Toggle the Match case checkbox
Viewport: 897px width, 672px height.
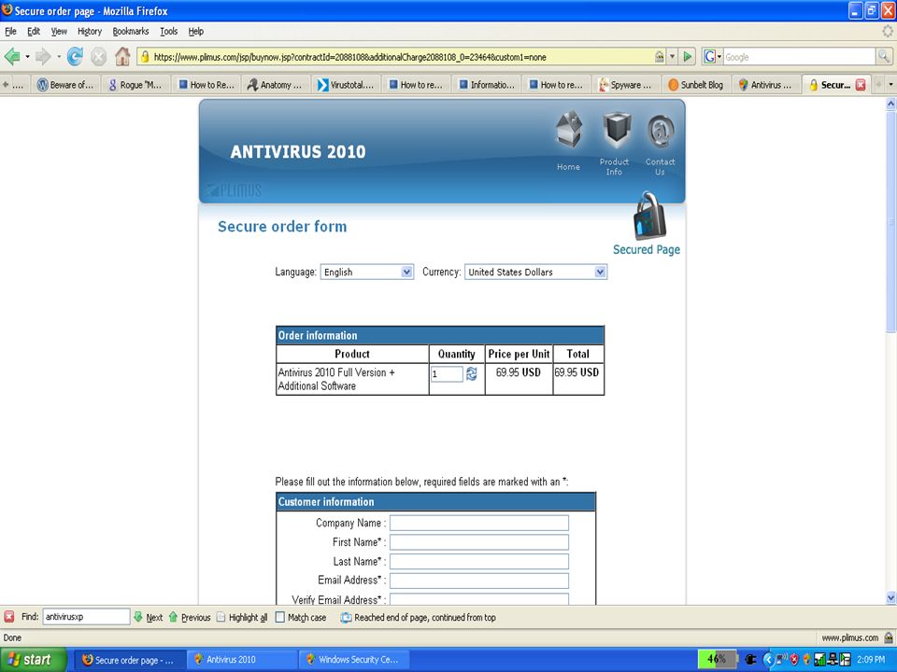click(279, 617)
